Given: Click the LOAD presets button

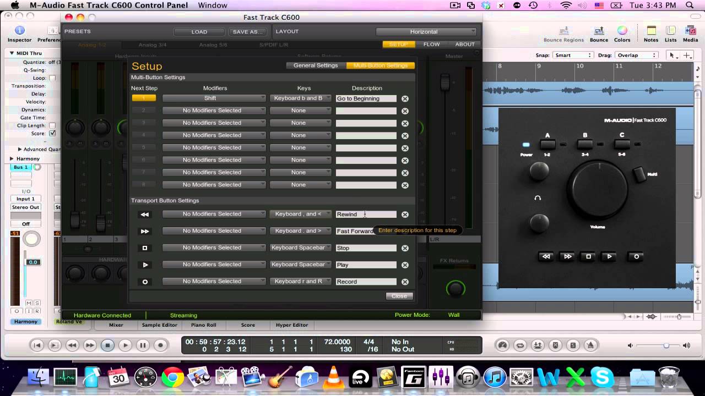Looking at the screenshot, I should [x=199, y=31].
